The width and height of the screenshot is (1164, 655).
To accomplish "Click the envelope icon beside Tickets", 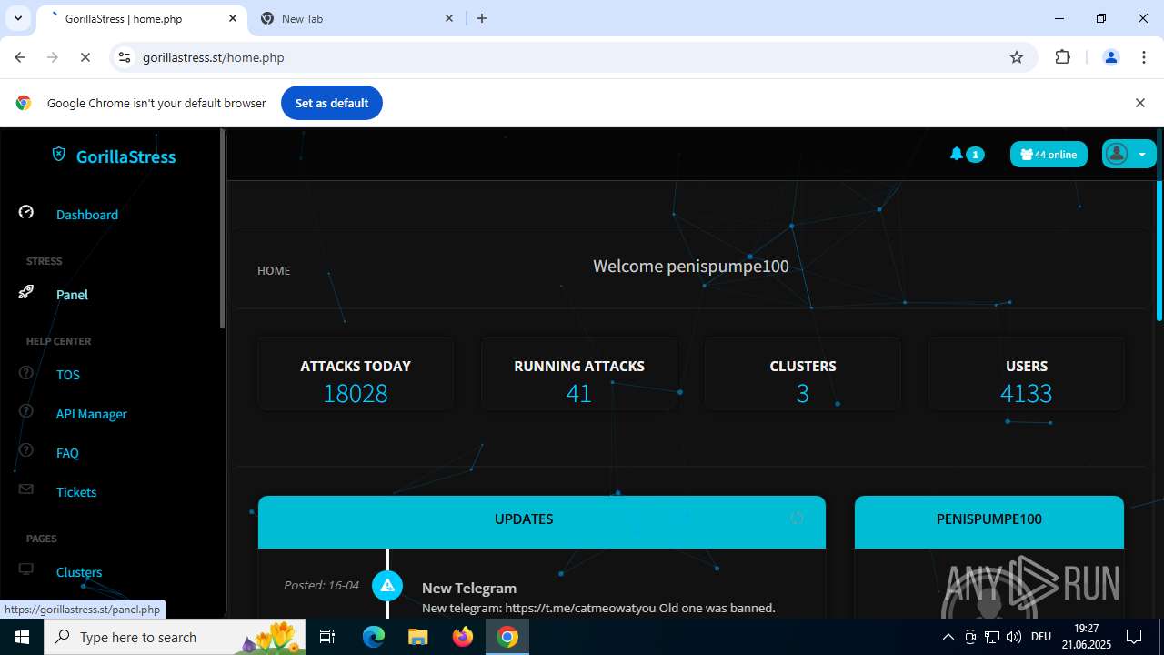I will [26, 489].
